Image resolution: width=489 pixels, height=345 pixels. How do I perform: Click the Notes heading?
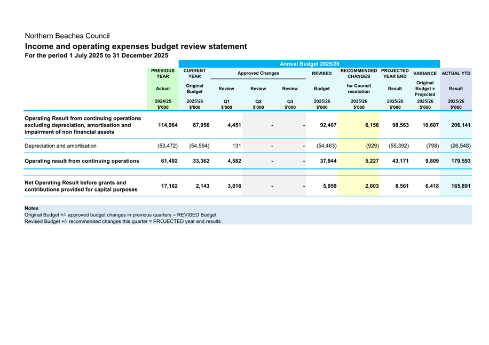point(31,208)
